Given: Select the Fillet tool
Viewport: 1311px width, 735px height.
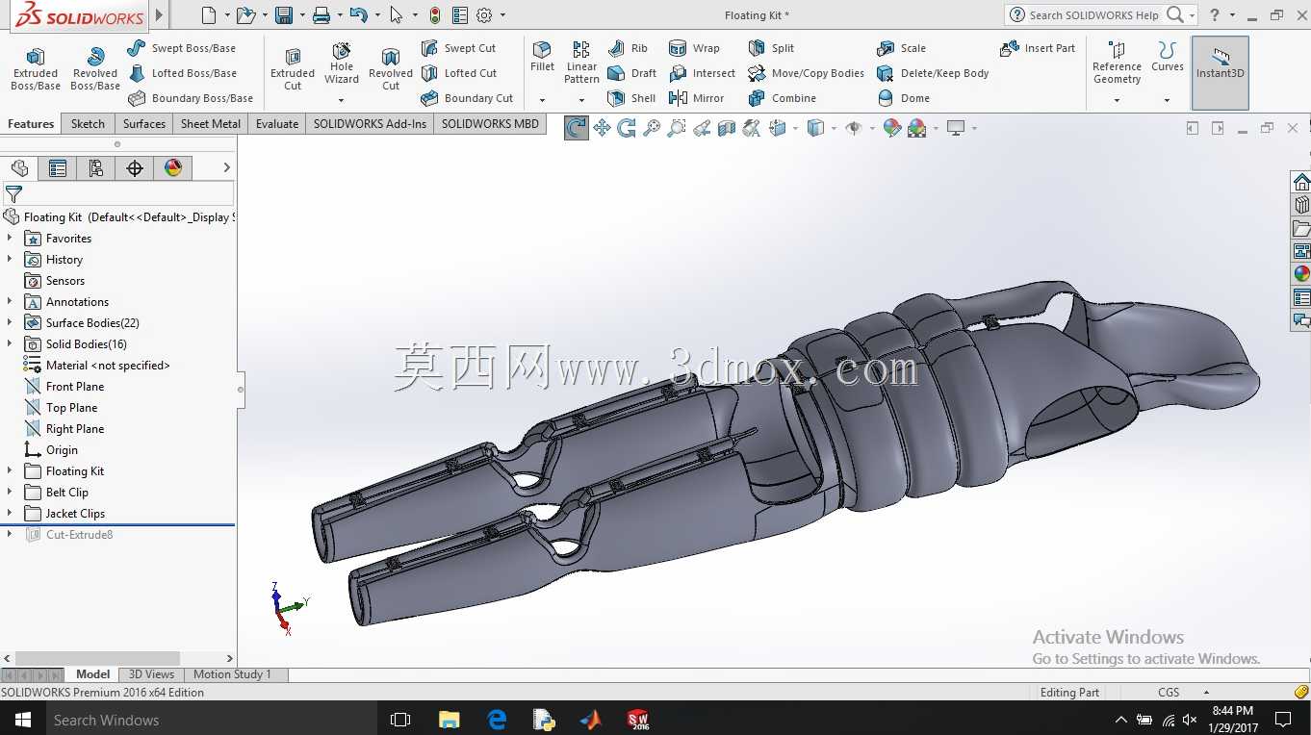Looking at the screenshot, I should tap(542, 57).
